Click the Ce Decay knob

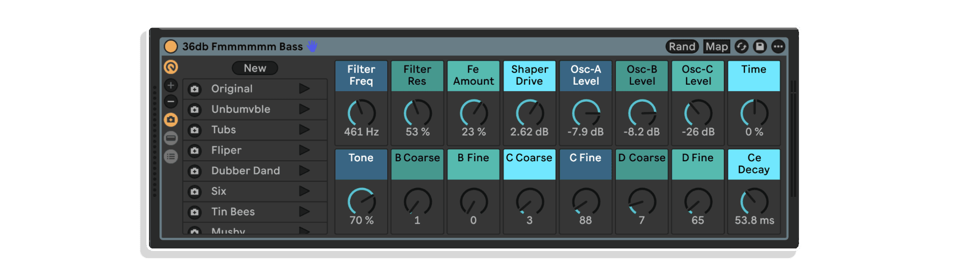click(x=755, y=201)
